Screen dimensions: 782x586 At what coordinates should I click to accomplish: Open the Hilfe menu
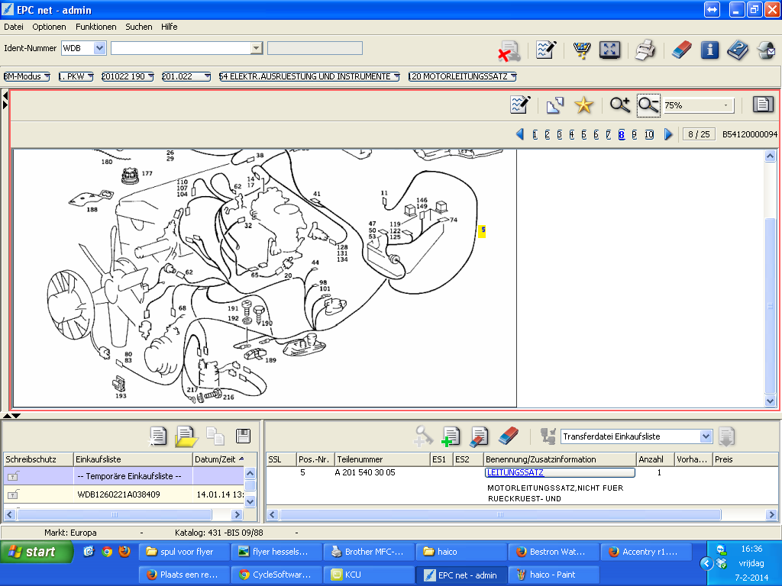pyautogui.click(x=169, y=27)
